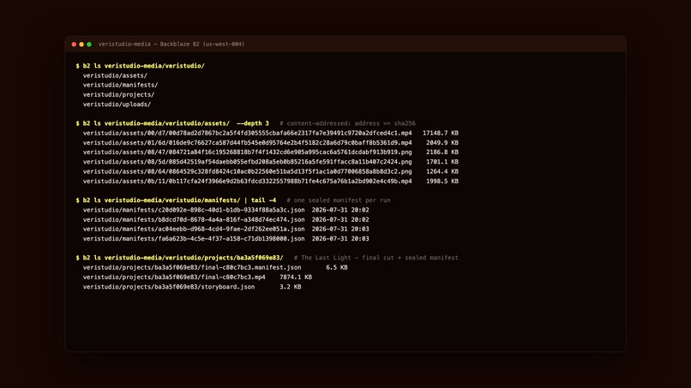Click the command 'b2 ls veristudio-media/veristudio/'
This screenshot has width=691, height=388.
144,66
